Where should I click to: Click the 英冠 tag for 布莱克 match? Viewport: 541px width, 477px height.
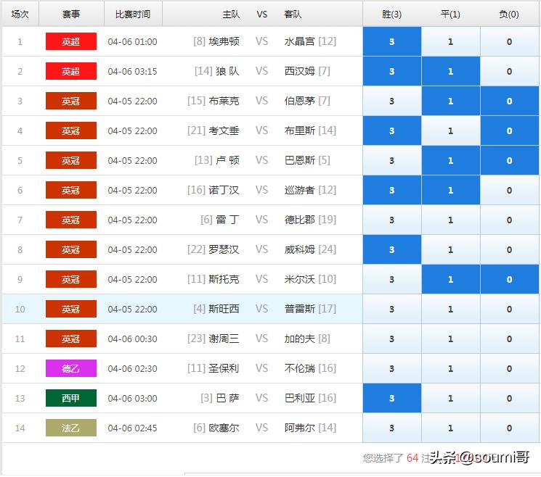[71, 101]
